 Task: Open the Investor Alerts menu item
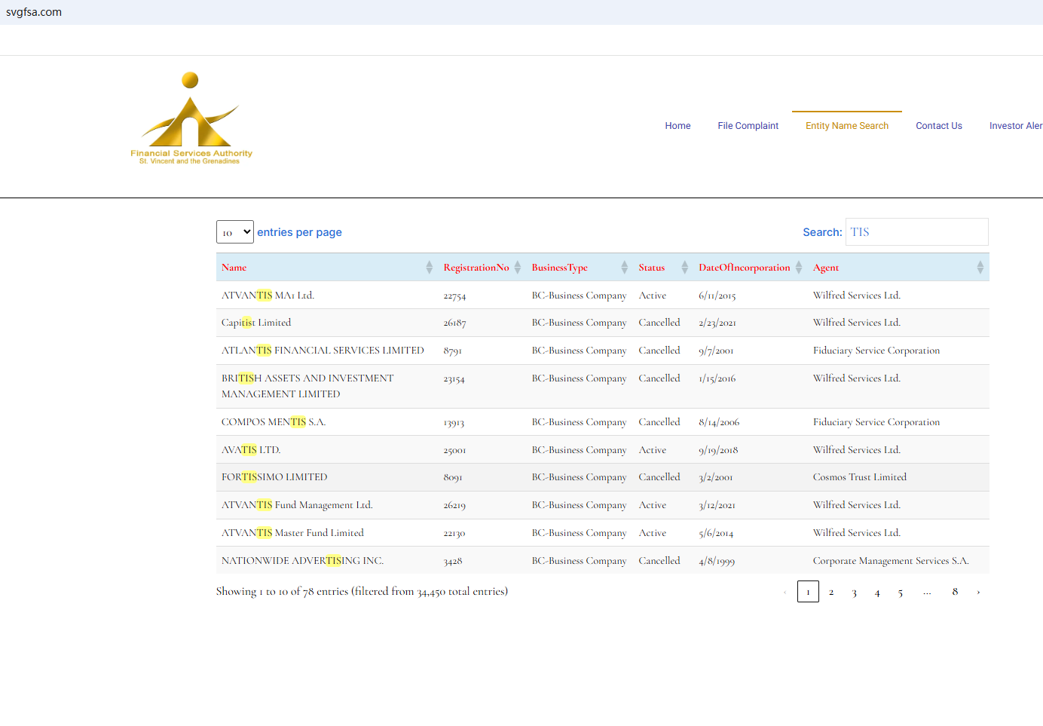click(1015, 126)
